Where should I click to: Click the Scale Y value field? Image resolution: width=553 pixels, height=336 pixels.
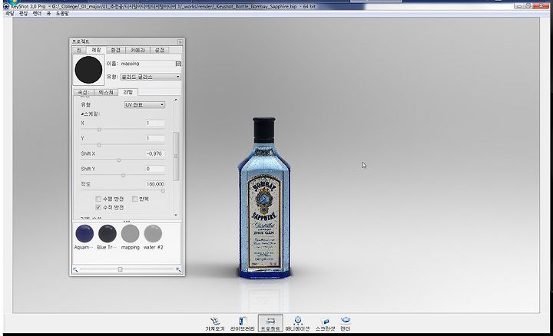[x=155, y=138]
